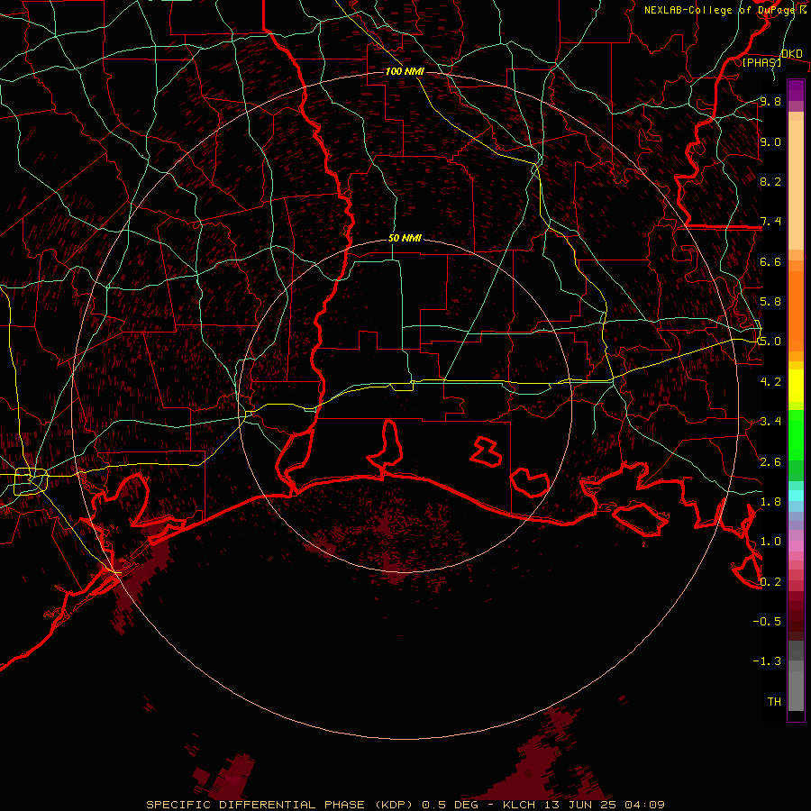Click the -1.3 value on the color scale
This screenshot has height=811, width=811.
point(767,661)
